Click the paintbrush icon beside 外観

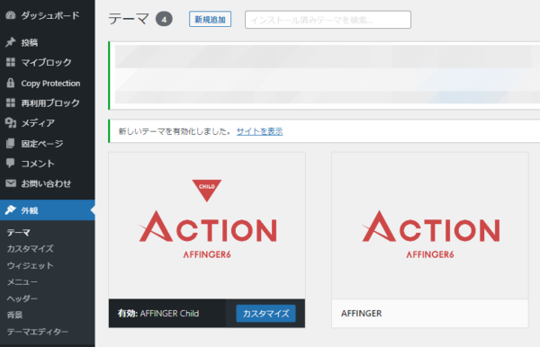click(11, 209)
